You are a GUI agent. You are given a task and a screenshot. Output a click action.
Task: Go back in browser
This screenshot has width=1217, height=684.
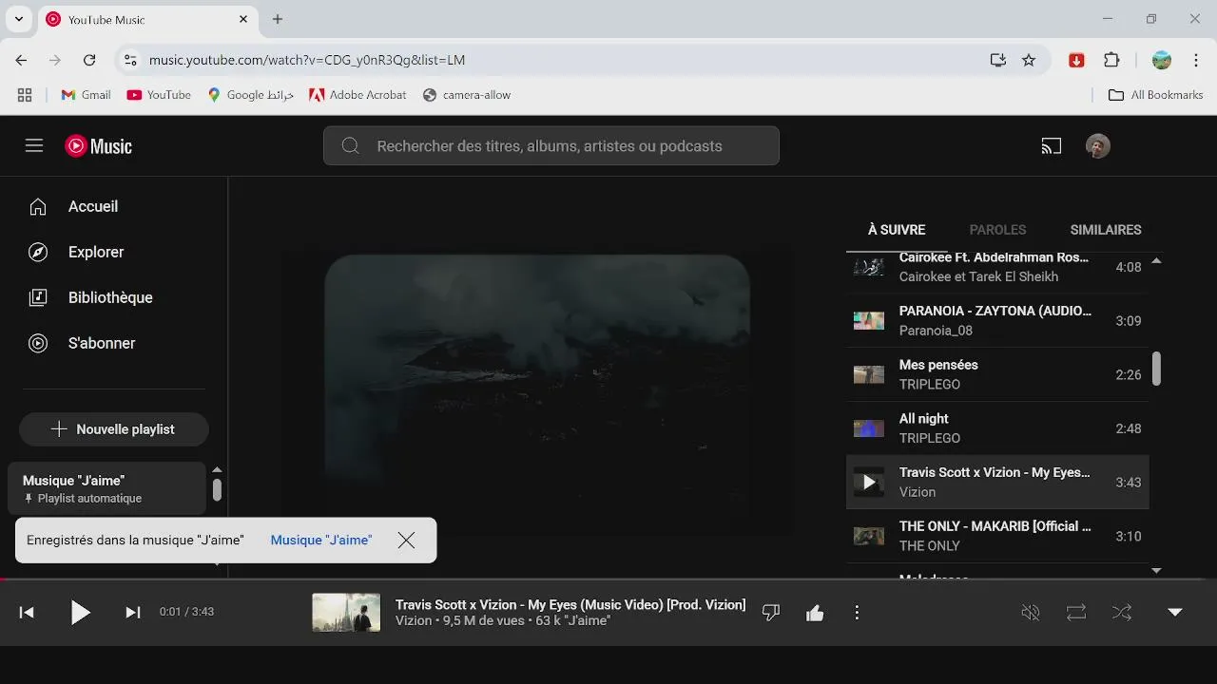point(21,60)
